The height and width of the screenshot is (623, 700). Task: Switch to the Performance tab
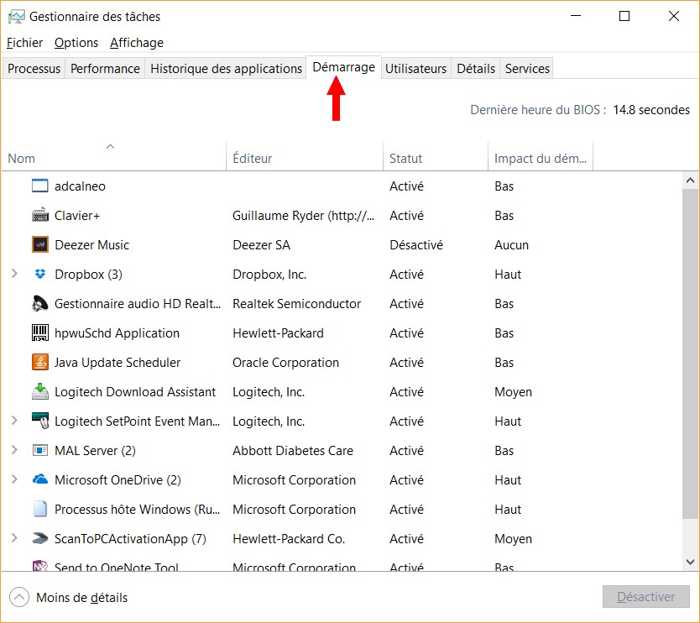(x=105, y=68)
